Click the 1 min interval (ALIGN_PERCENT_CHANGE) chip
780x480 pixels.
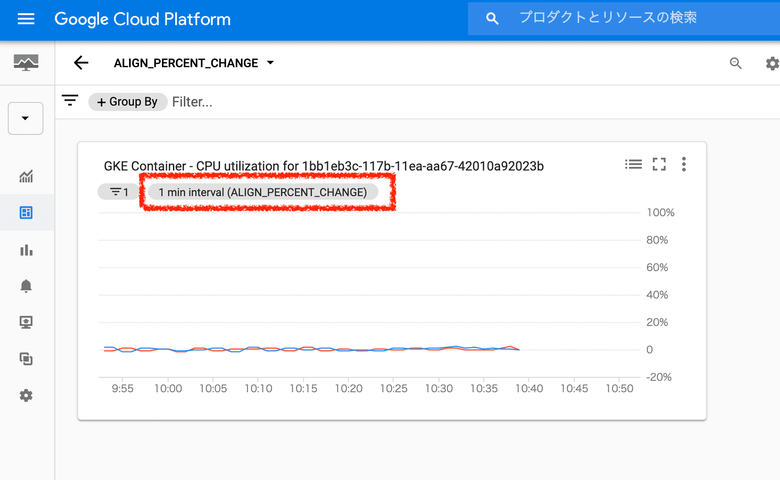263,192
